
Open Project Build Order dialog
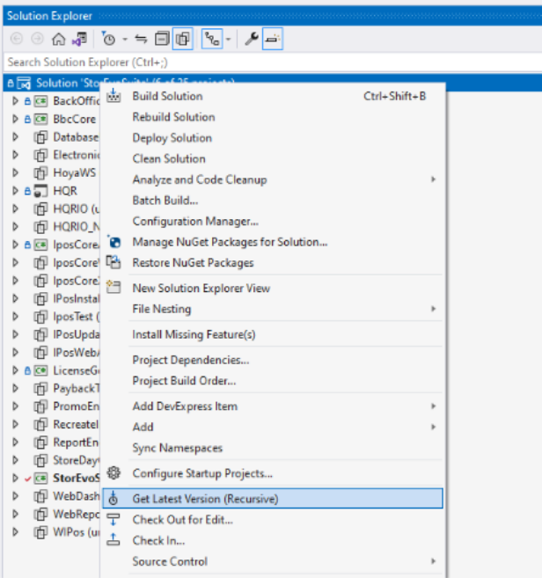tap(273, 381)
